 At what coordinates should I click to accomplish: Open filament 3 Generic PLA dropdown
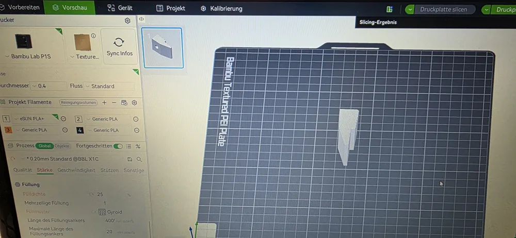coord(37,130)
